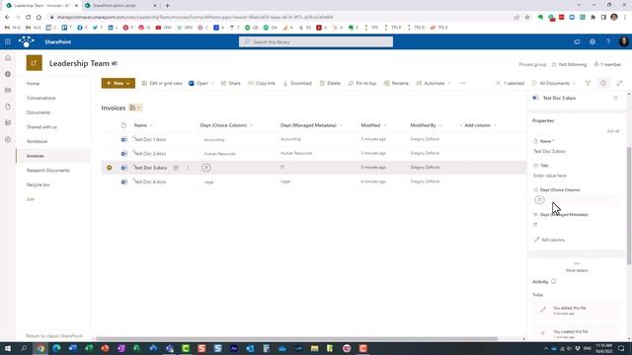632x355 pixels.
Task: Click the Word file icon for Test Doc 1.docx
Action: [124, 139]
